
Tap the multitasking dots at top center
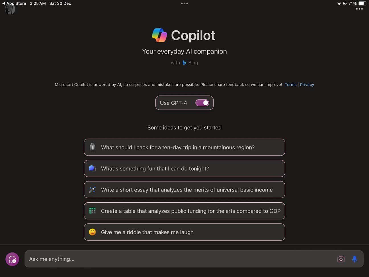click(x=184, y=3)
